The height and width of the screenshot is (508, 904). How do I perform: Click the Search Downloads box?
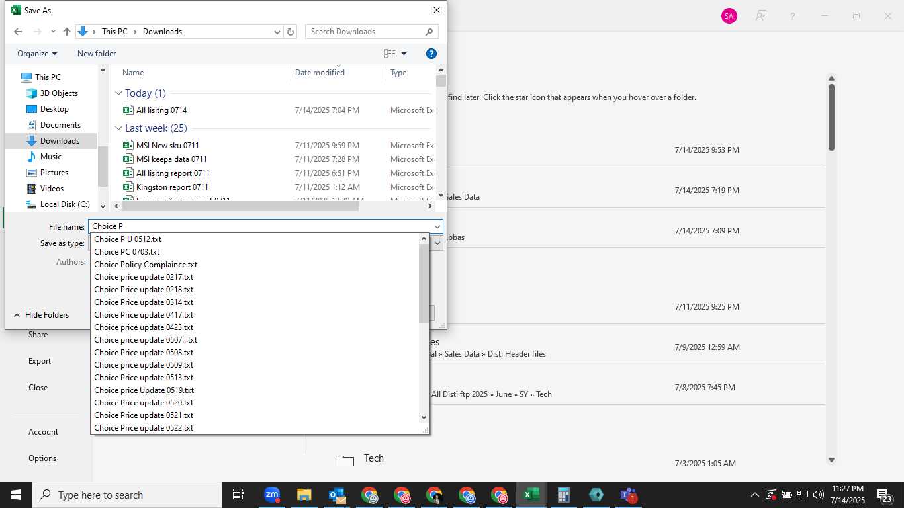pos(371,32)
